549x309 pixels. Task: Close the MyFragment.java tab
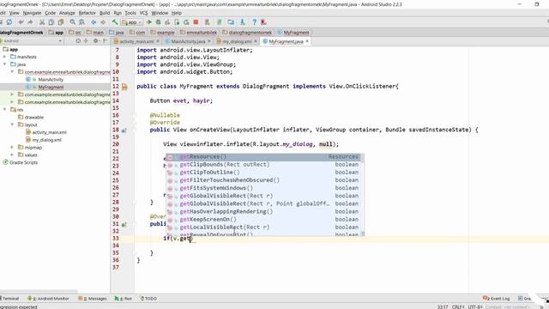click(307, 41)
